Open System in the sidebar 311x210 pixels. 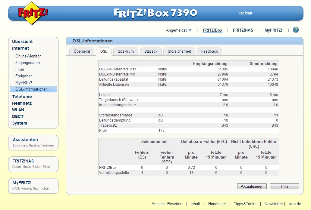(19, 123)
